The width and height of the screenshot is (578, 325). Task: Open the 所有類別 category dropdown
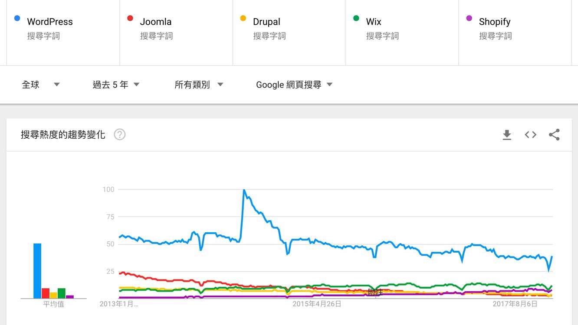pyautogui.click(x=199, y=84)
